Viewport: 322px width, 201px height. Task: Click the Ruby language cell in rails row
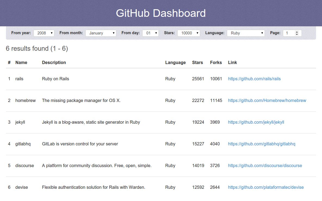170,79
